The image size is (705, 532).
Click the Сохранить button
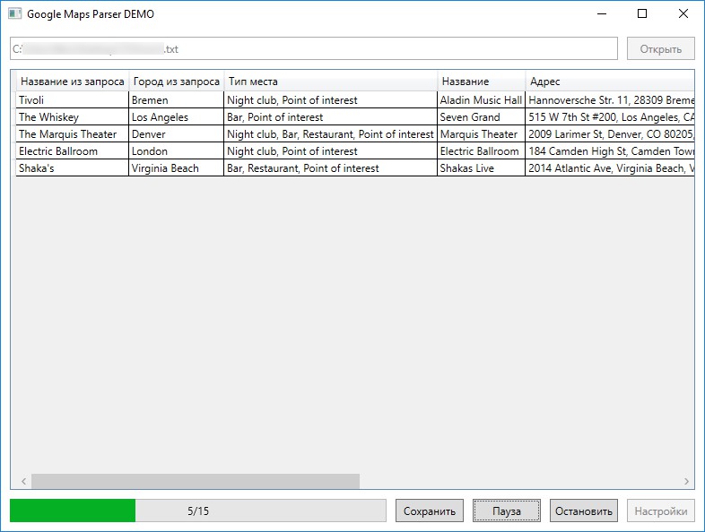[x=430, y=511]
